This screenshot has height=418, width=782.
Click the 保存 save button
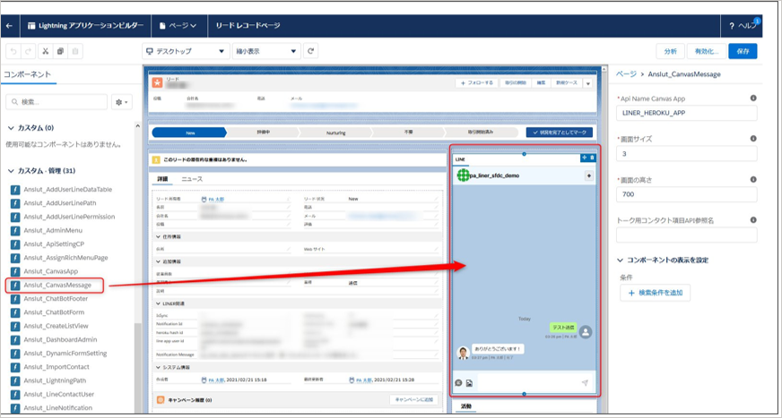[x=743, y=51]
